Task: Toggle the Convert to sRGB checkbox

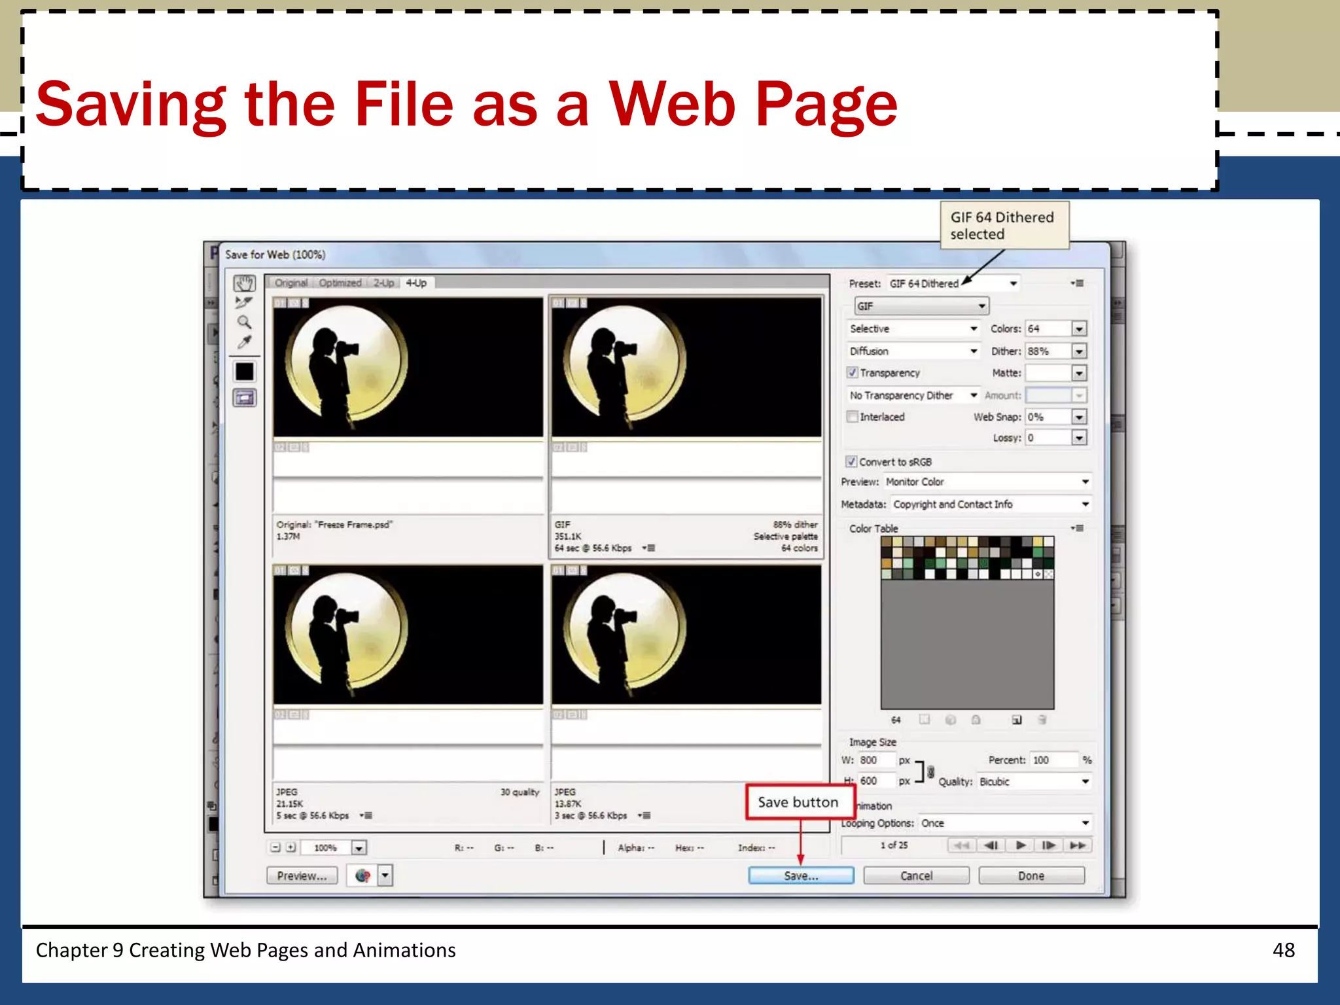Action: (851, 461)
